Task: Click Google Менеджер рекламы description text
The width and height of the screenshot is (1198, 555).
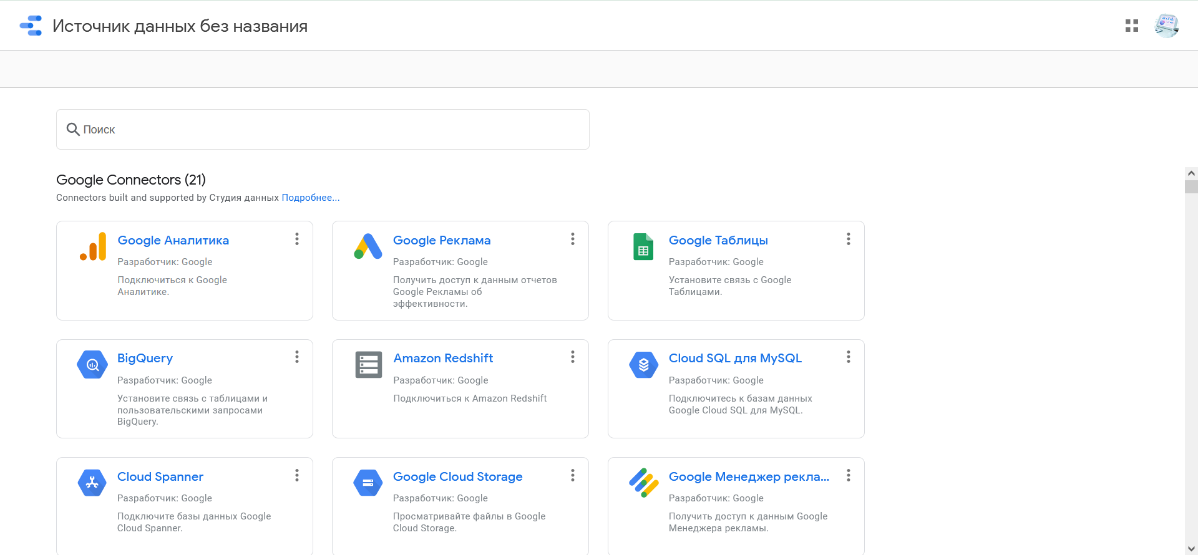Action: [748, 522]
